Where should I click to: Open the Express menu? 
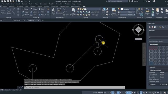click(80, 4)
